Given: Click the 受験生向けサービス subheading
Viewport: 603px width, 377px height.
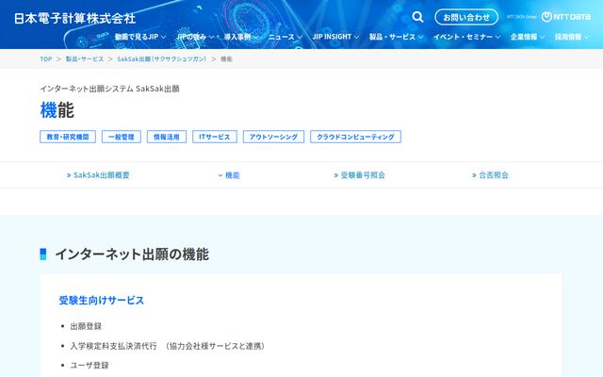Looking at the screenshot, I should pos(102,300).
